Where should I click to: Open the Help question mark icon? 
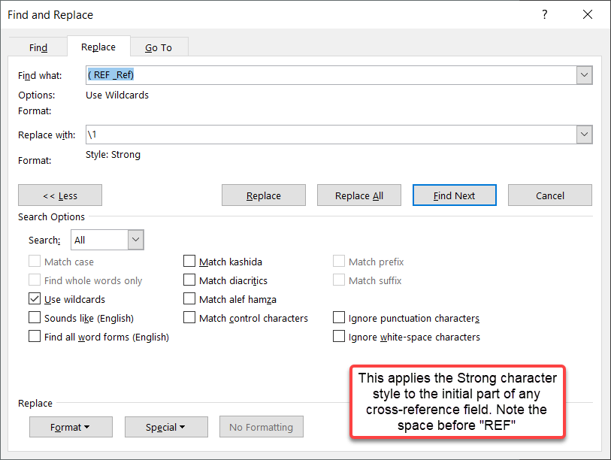click(x=544, y=15)
